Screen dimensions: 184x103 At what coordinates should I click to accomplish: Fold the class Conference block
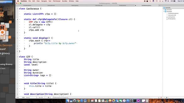click(17, 9)
